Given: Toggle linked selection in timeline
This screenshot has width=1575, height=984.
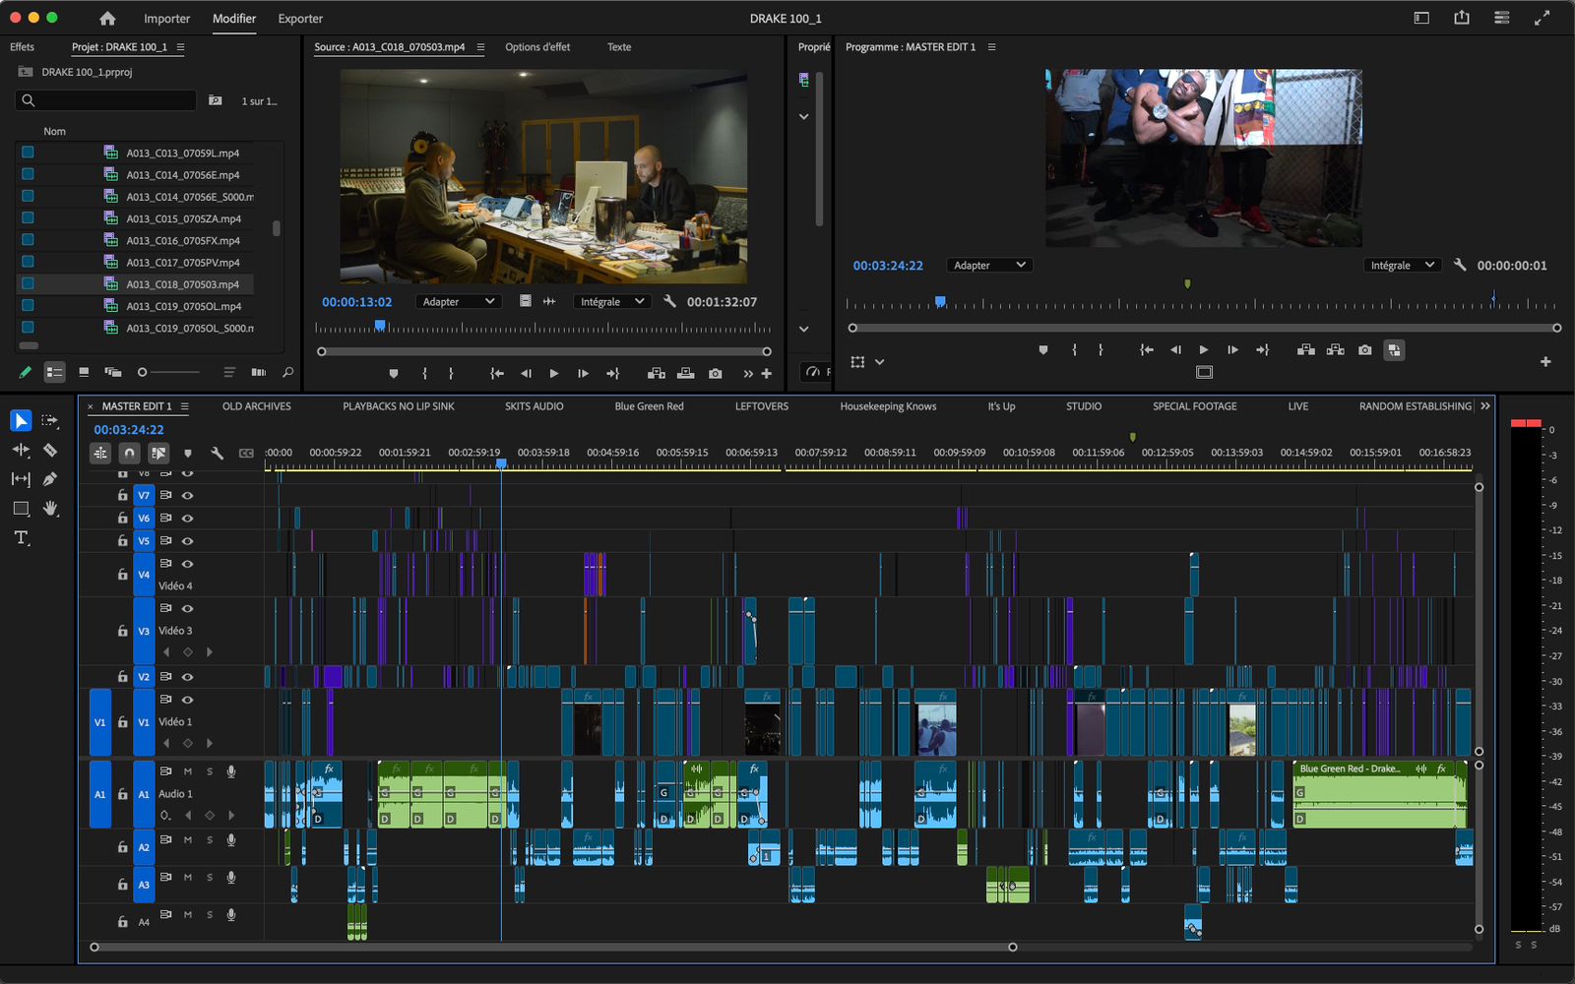Looking at the screenshot, I should (158, 454).
